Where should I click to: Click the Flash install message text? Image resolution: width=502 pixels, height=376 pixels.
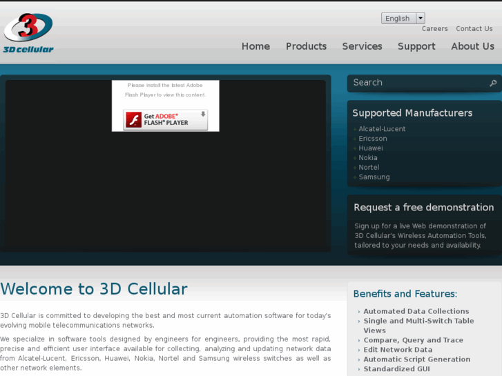[x=165, y=90]
